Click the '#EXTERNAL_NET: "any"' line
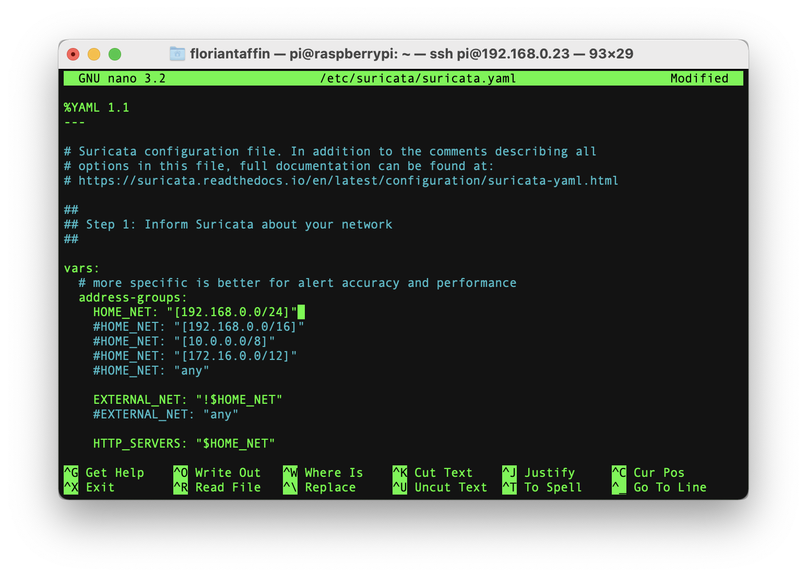This screenshot has width=807, height=577. [x=166, y=414]
